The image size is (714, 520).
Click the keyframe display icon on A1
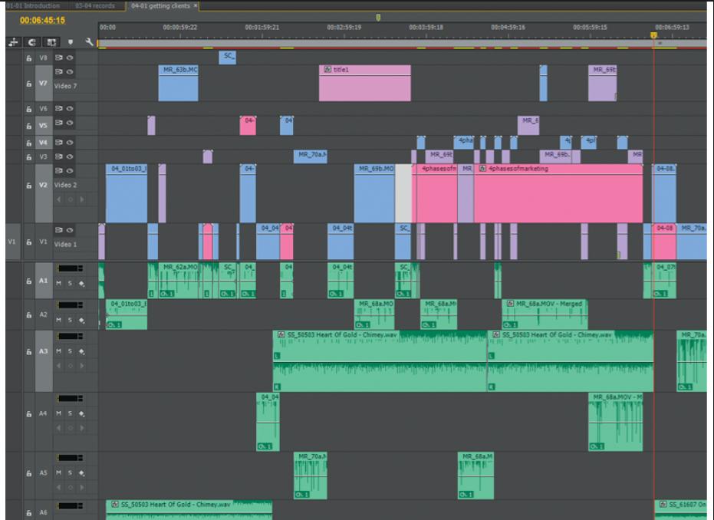(81, 283)
